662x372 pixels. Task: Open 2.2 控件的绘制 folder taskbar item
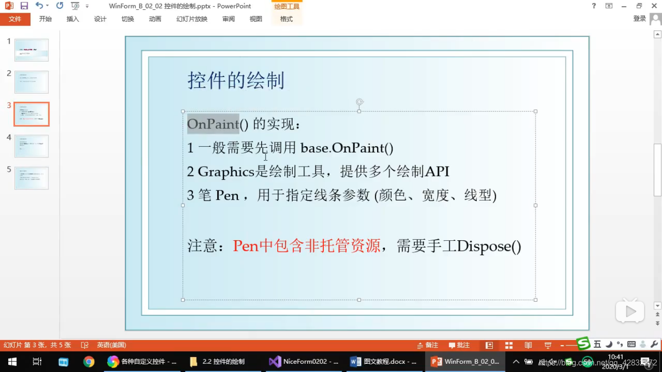pyautogui.click(x=222, y=362)
